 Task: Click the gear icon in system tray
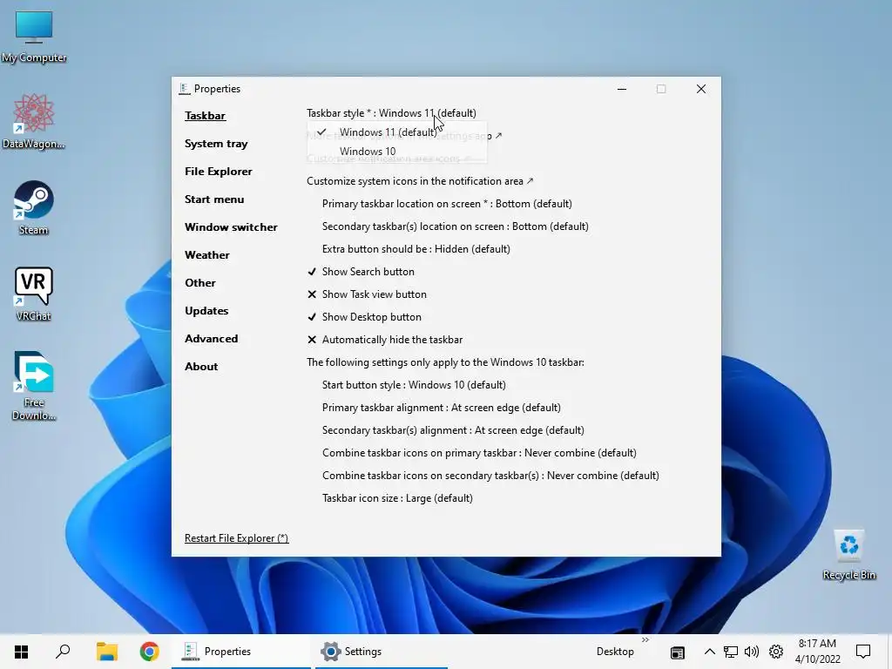click(x=776, y=652)
